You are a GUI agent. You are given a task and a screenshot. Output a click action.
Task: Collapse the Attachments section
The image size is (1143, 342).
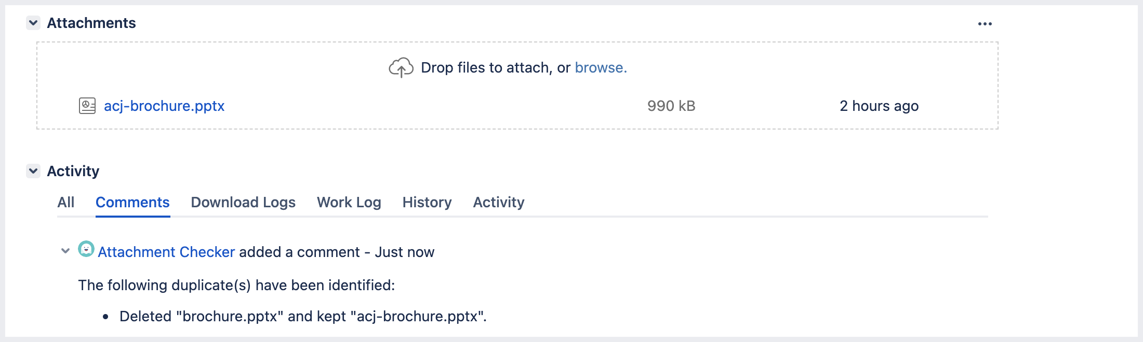click(x=33, y=23)
